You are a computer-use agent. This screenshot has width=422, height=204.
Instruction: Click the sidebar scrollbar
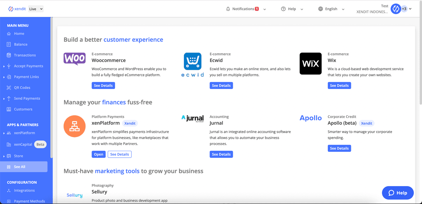coord(51,88)
